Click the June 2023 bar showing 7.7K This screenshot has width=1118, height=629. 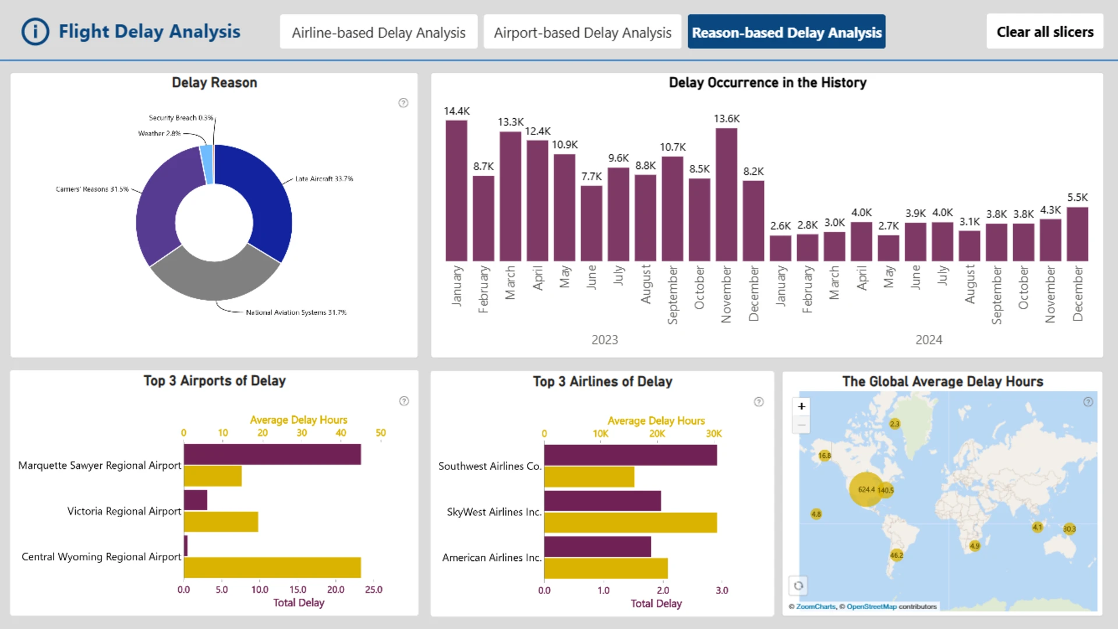click(x=592, y=223)
